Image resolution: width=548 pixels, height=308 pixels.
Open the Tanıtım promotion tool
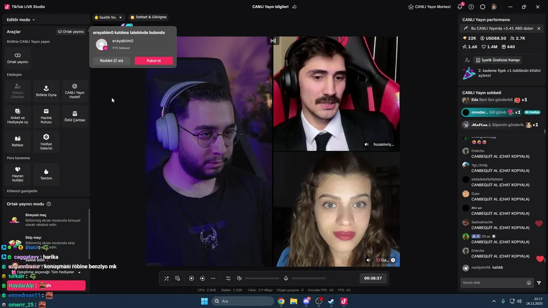coord(46,174)
